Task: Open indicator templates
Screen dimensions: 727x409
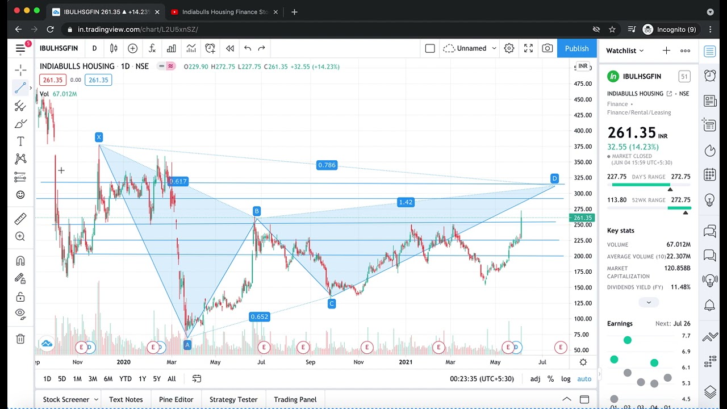Action: [x=191, y=48]
